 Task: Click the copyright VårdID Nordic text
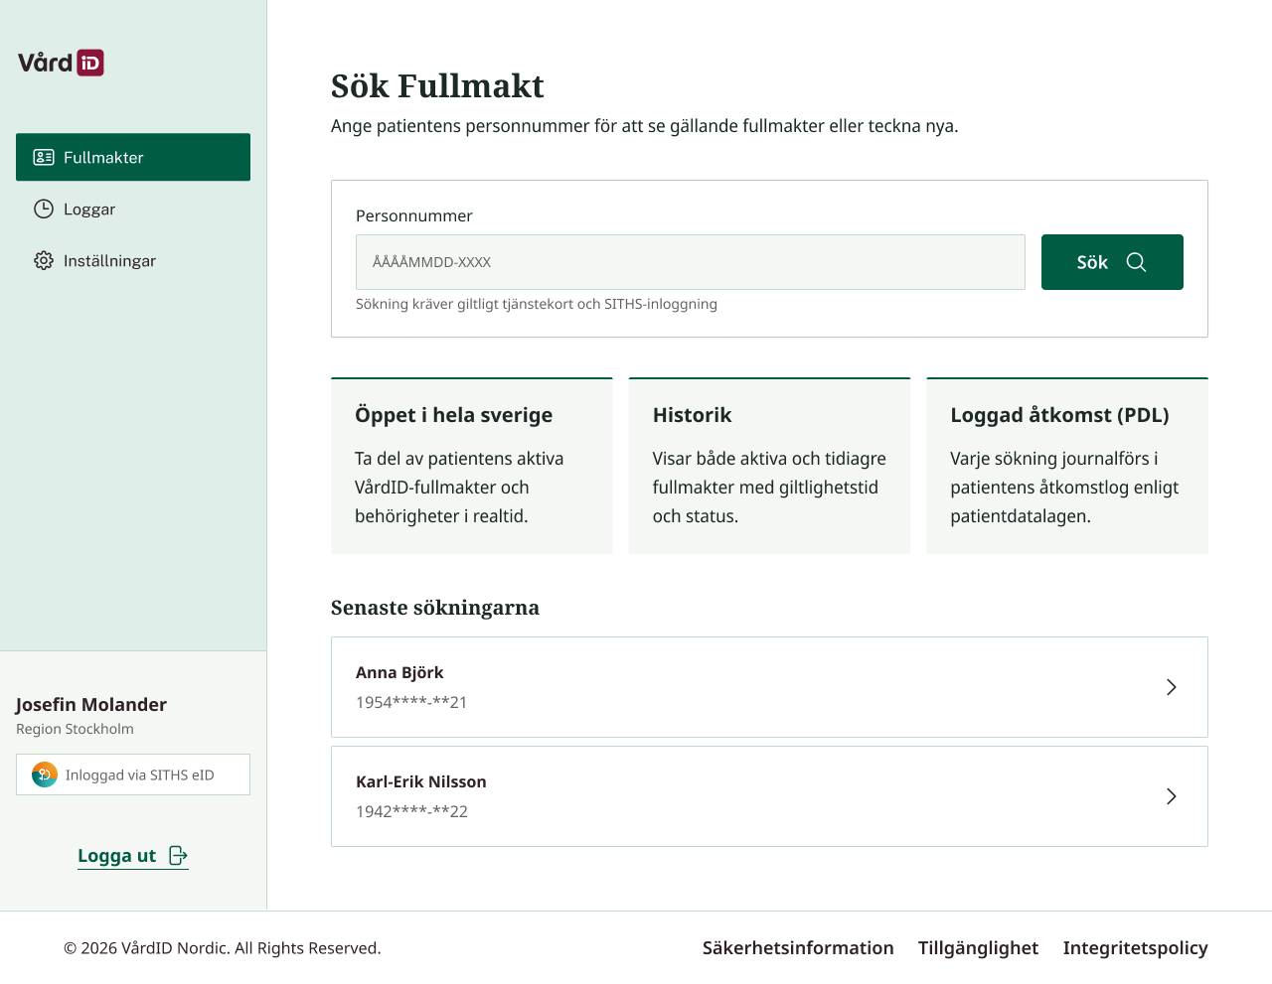click(223, 948)
